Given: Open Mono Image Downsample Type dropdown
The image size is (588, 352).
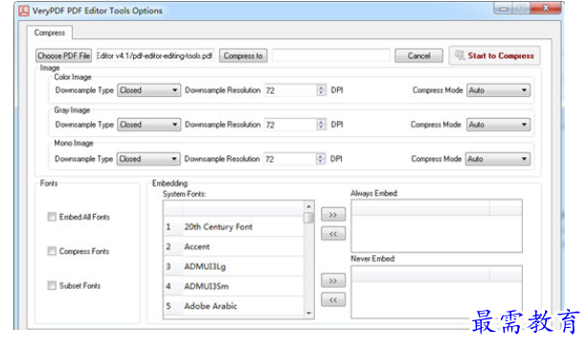Looking at the screenshot, I should pyautogui.click(x=148, y=159).
